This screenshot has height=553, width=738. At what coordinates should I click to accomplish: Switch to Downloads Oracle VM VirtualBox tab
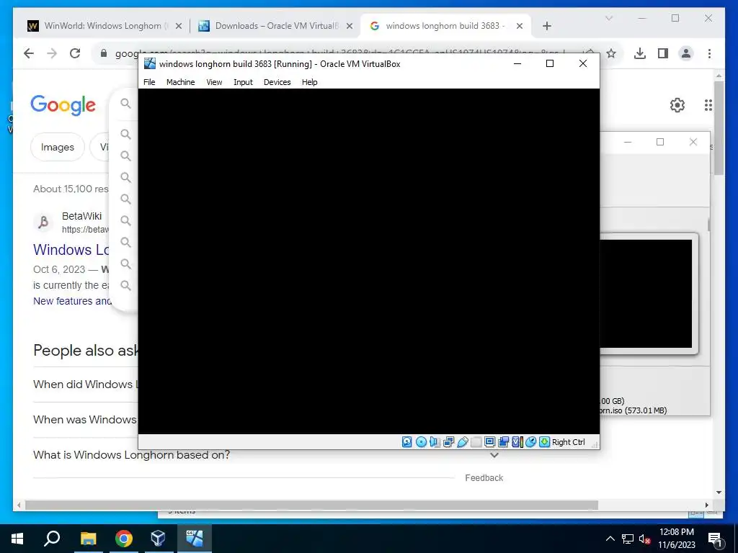[275, 26]
